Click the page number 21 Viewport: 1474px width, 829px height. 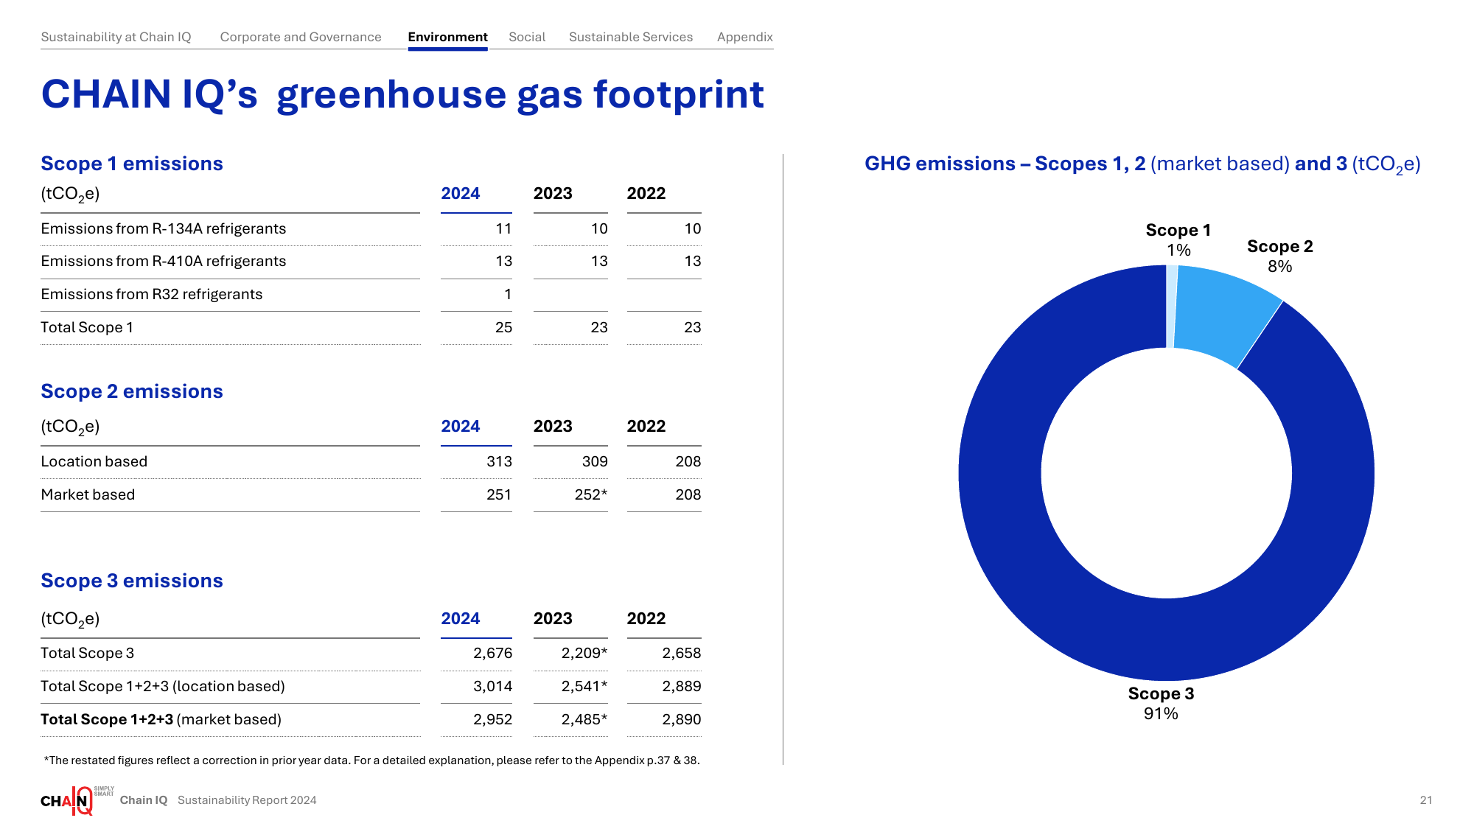[1426, 800]
